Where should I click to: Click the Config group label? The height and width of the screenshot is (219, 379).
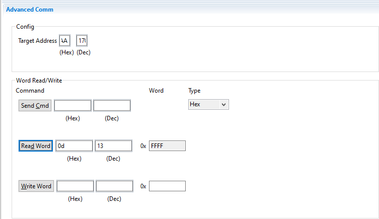click(x=25, y=27)
